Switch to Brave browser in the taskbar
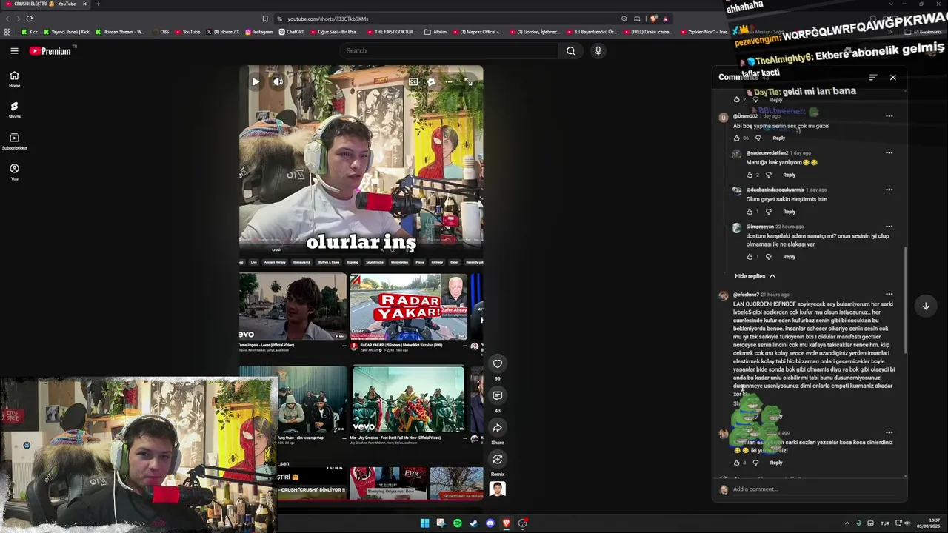Viewport: 948px width, 533px height. [506, 523]
